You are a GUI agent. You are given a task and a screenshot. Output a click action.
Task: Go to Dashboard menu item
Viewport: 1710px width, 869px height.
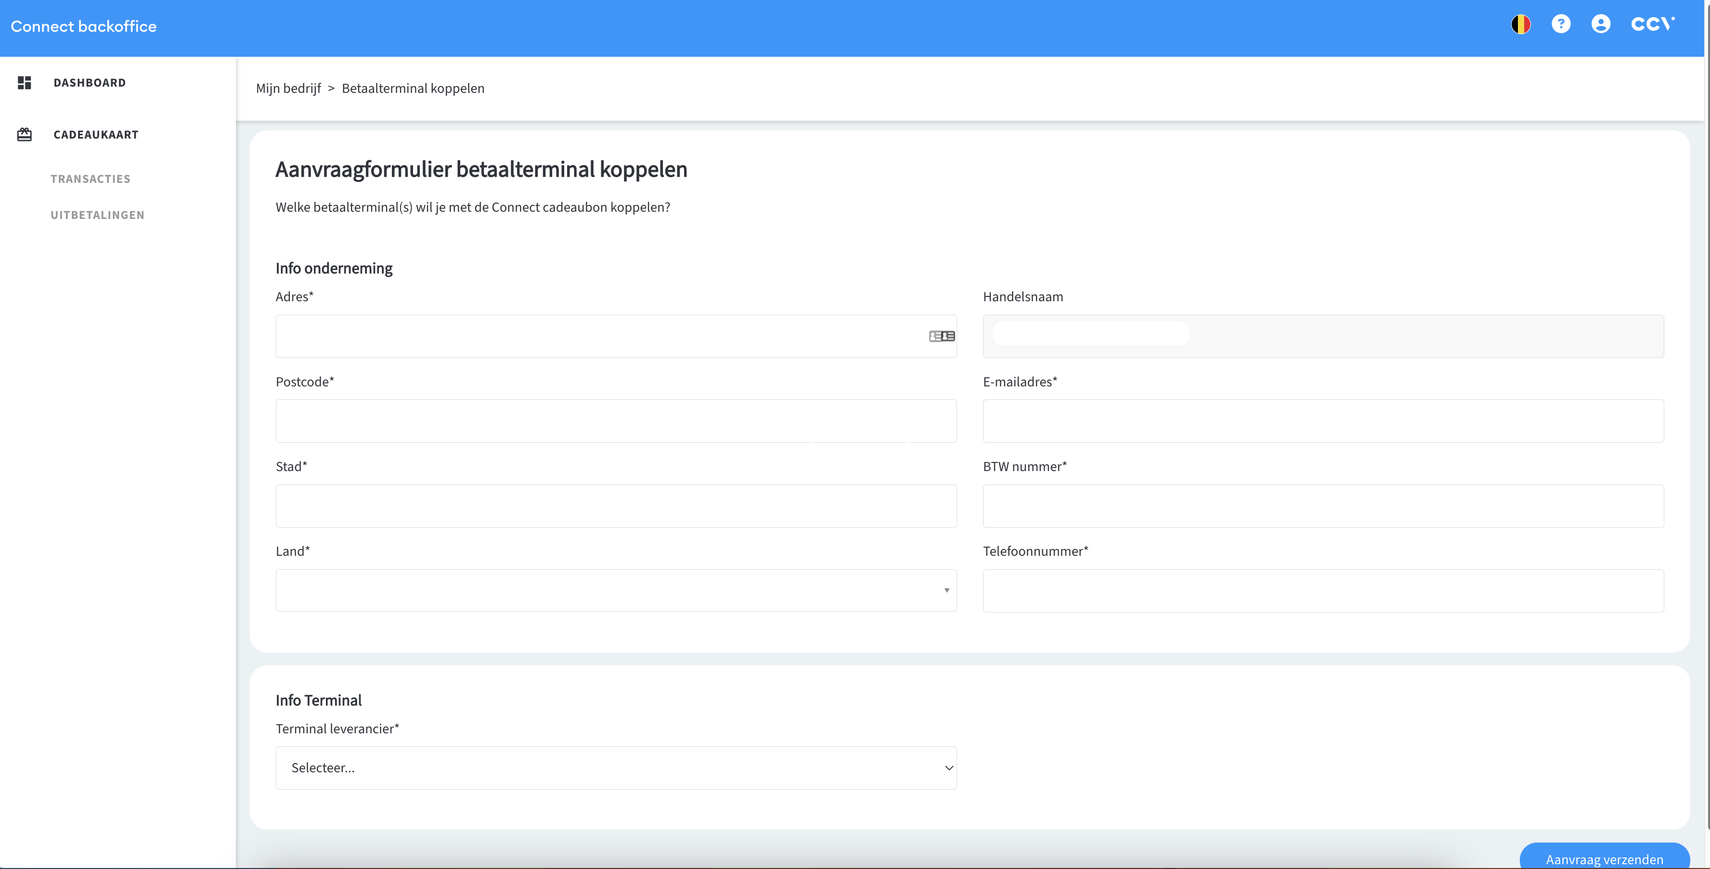(90, 83)
